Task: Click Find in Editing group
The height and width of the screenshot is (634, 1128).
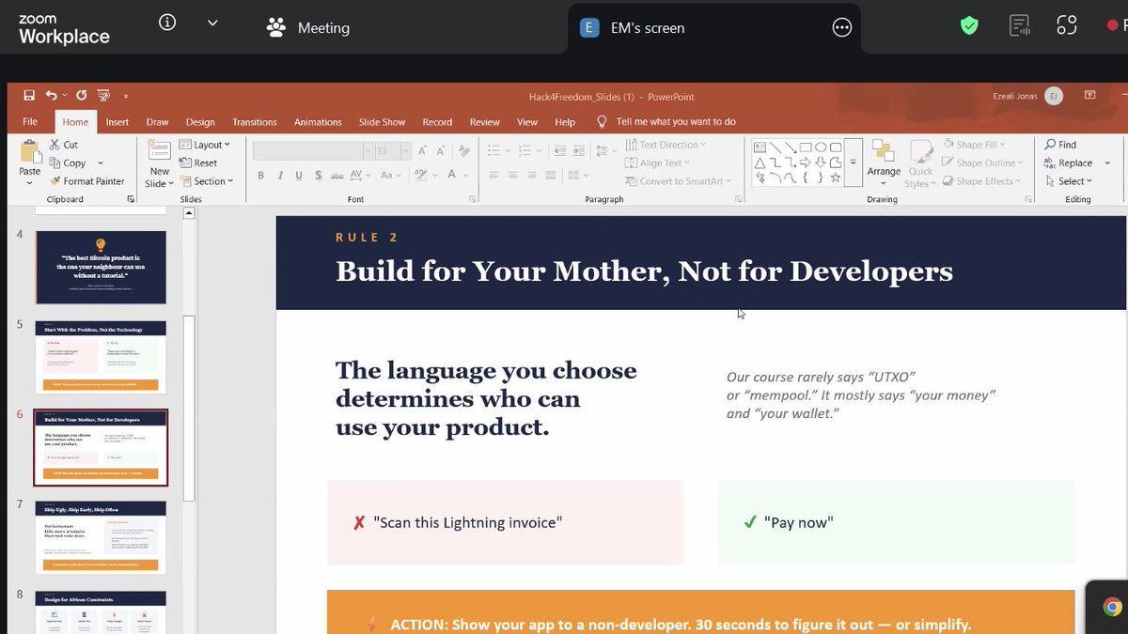Action: coord(1060,145)
